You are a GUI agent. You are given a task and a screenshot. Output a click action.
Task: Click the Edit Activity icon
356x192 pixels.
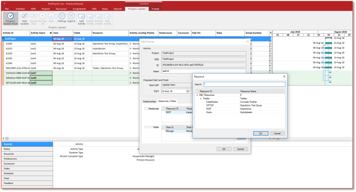(x=108, y=16)
